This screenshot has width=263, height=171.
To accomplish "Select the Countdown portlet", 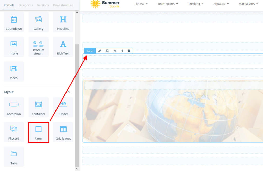I will coord(14,22).
